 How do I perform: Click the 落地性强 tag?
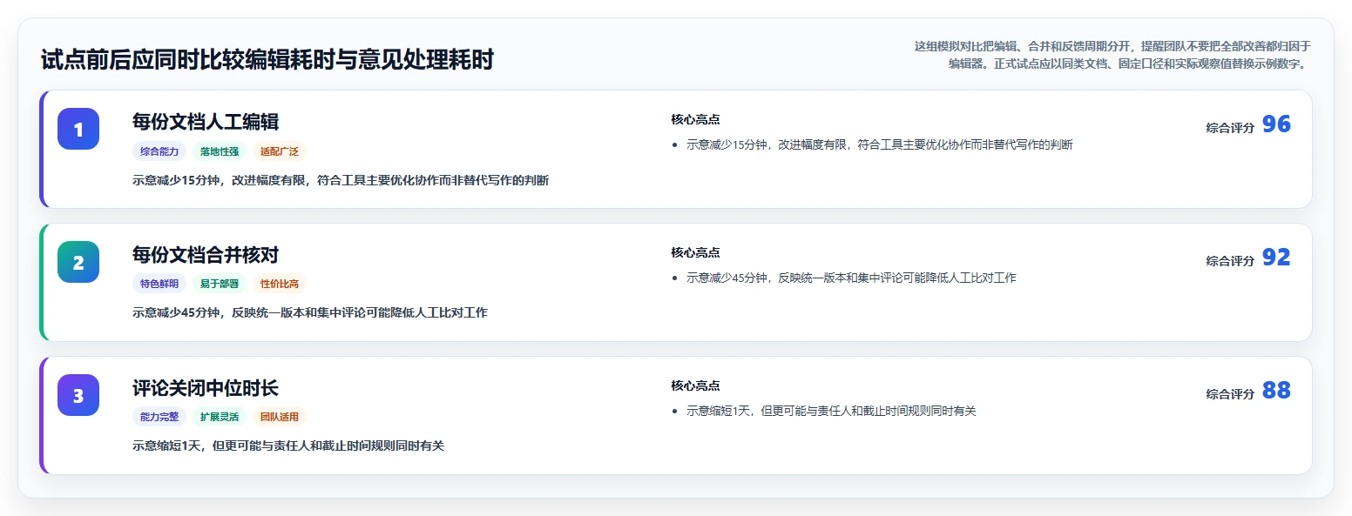tap(220, 151)
